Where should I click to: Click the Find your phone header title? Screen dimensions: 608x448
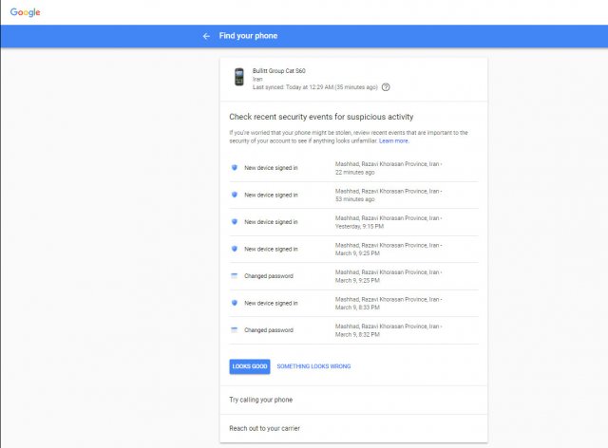(248, 36)
